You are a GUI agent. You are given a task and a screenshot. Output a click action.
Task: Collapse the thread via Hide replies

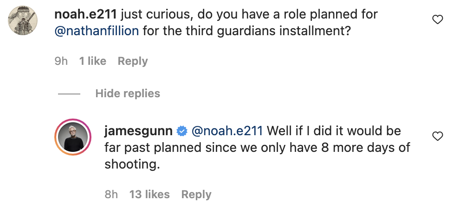click(x=128, y=94)
